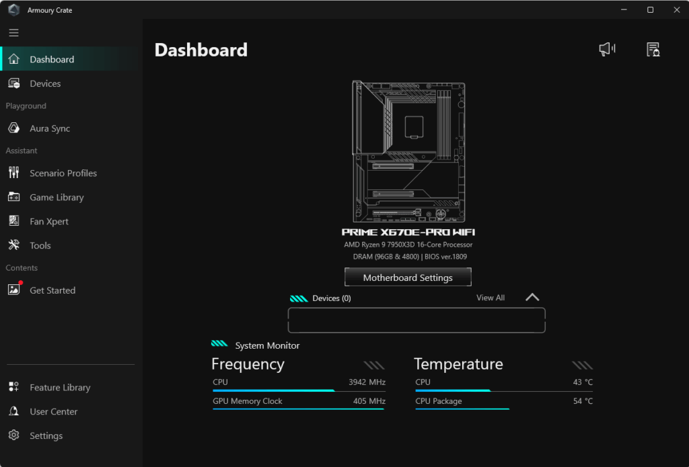
Task: Click the 54 °C CPU Package reading
Action: [x=583, y=400]
